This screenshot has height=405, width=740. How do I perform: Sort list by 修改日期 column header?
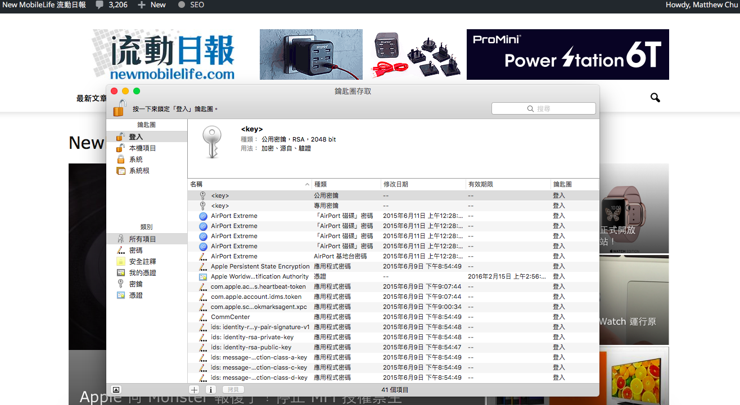pyautogui.click(x=423, y=184)
